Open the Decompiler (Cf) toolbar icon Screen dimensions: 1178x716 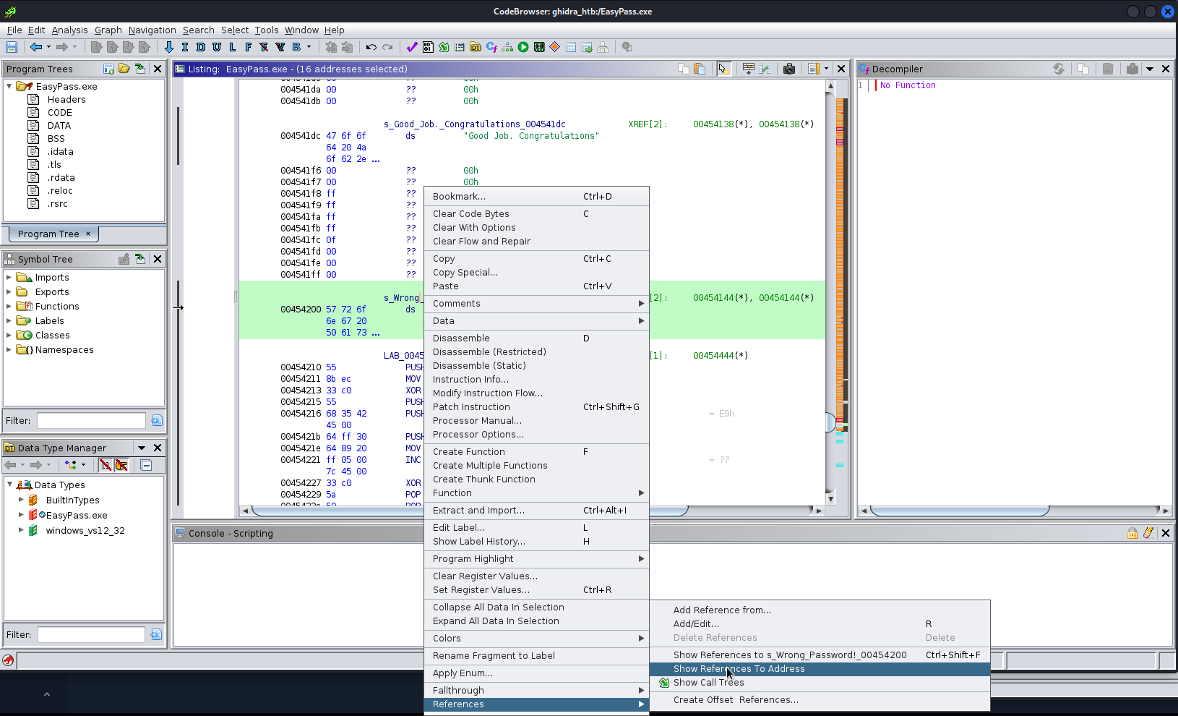click(491, 47)
